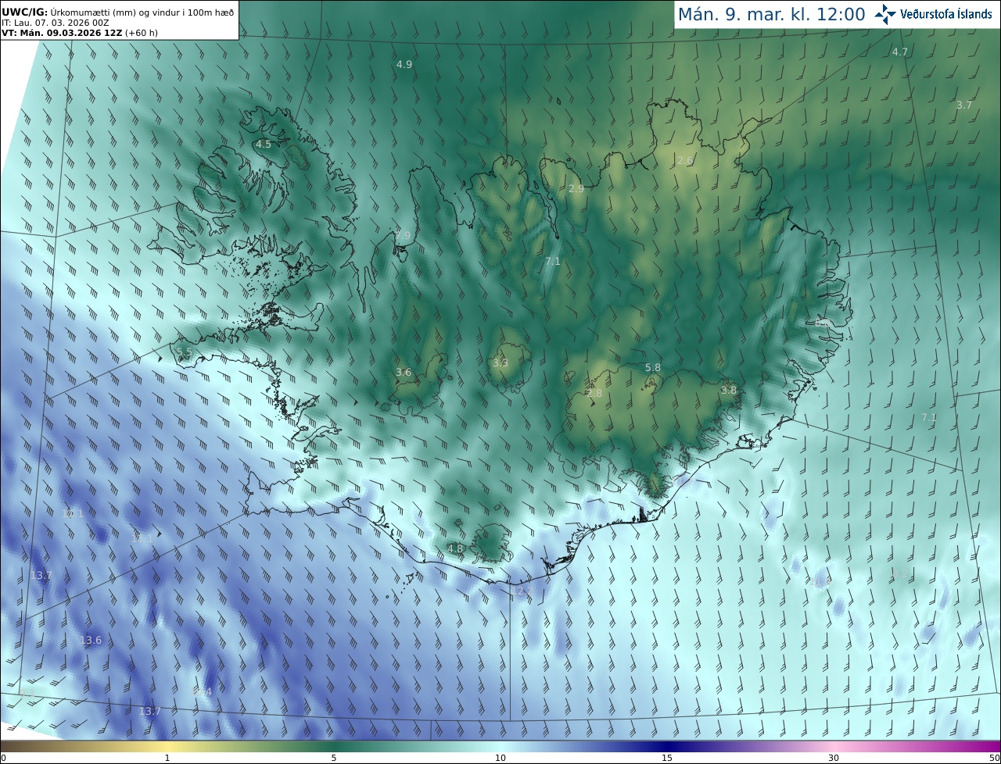Click the 3.7 value on the map
This screenshot has width=1001, height=764.
pos(964,105)
